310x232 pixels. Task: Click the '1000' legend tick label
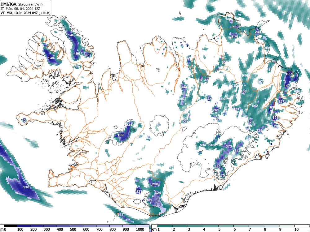point(140,230)
